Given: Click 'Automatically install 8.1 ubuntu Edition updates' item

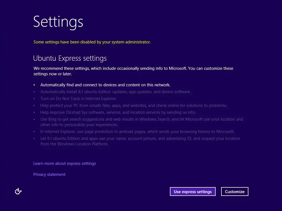Looking at the screenshot, I should click(x=115, y=92).
